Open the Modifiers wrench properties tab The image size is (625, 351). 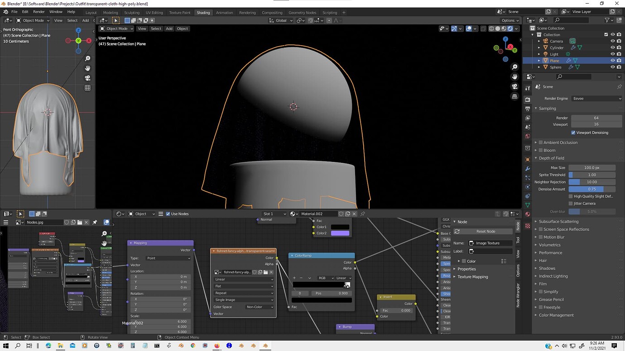[528, 168]
